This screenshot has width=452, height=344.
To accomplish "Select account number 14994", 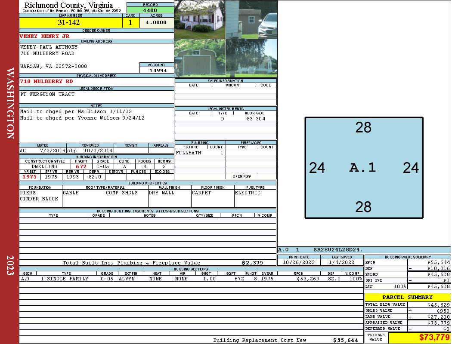I will click(x=158, y=71).
